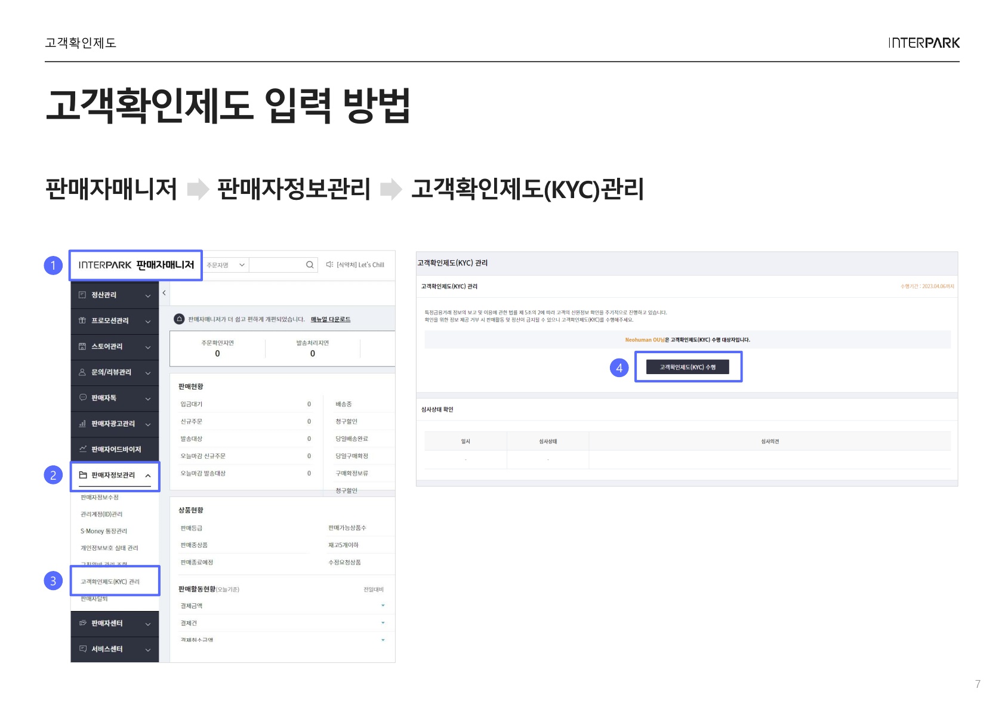Click the 심사의견 column header
1005x710 pixels.
pos(770,442)
